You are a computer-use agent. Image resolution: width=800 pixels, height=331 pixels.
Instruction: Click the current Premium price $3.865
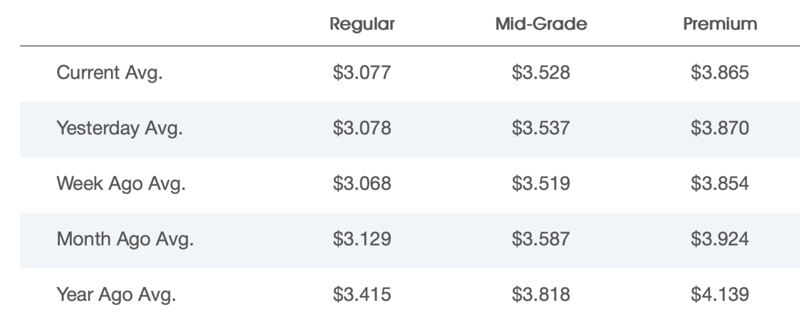tap(720, 73)
